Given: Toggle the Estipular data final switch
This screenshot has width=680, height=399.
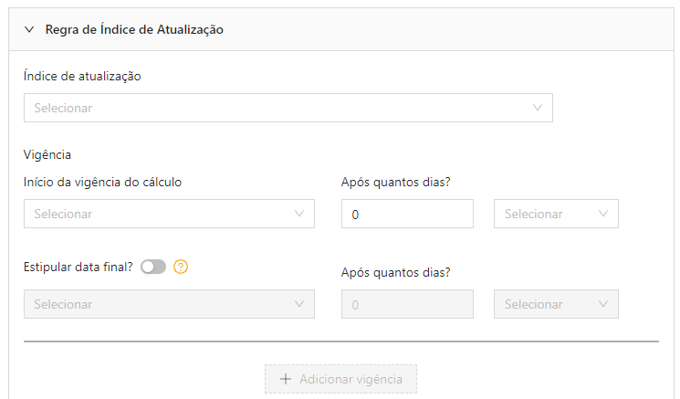Looking at the screenshot, I should 153,267.
